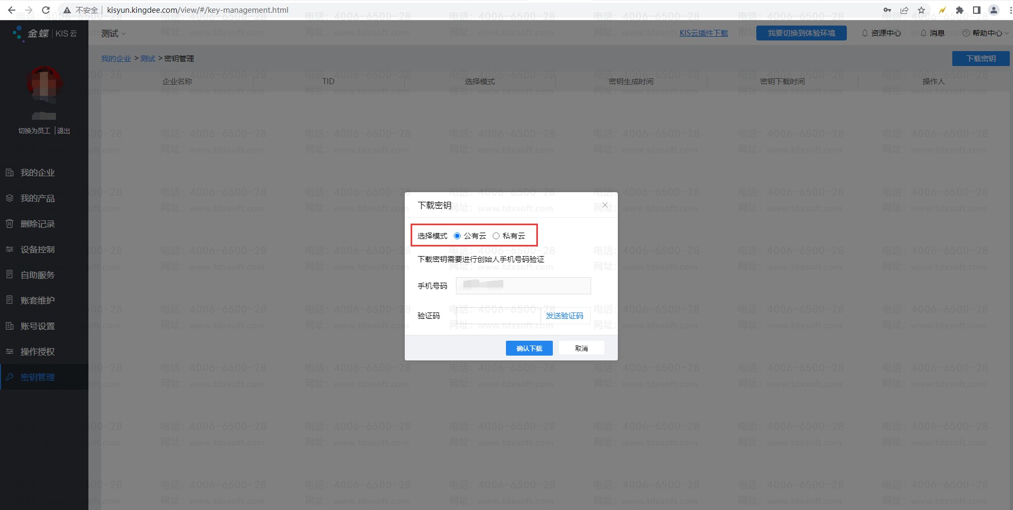1013x510 pixels.
Task: Open the KIS云插件下载 link
Action: (704, 33)
